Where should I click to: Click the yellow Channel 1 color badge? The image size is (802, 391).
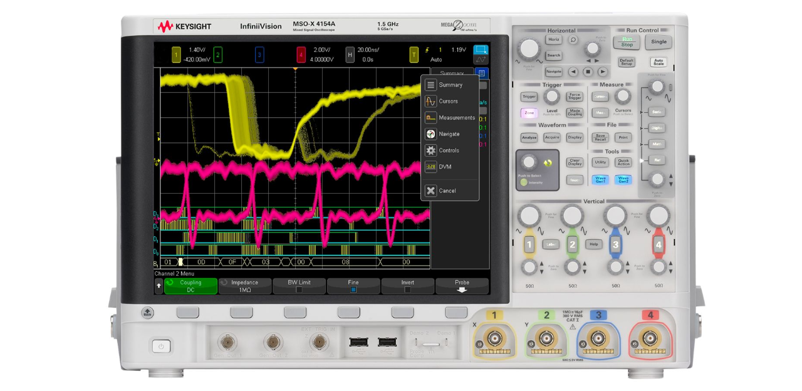pos(175,55)
